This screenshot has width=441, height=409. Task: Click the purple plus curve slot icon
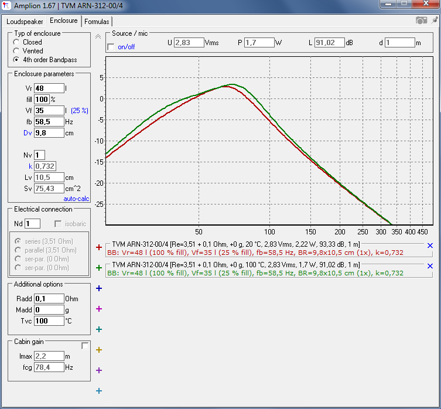point(99,370)
